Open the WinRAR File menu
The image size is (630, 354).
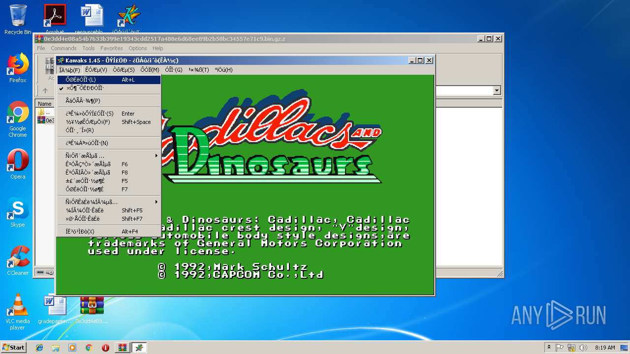[41, 48]
